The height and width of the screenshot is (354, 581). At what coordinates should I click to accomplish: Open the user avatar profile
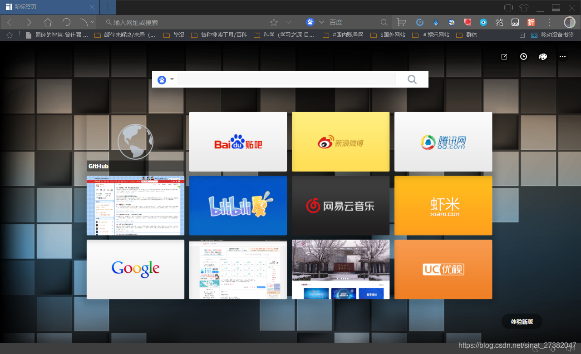coord(569,22)
